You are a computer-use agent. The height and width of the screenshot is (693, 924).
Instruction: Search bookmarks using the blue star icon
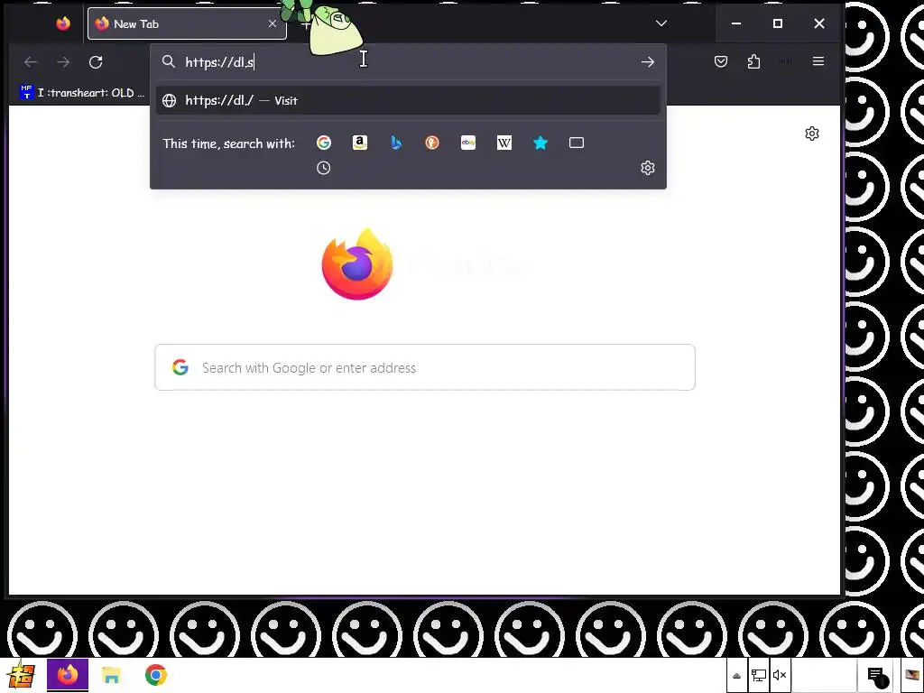pos(541,143)
